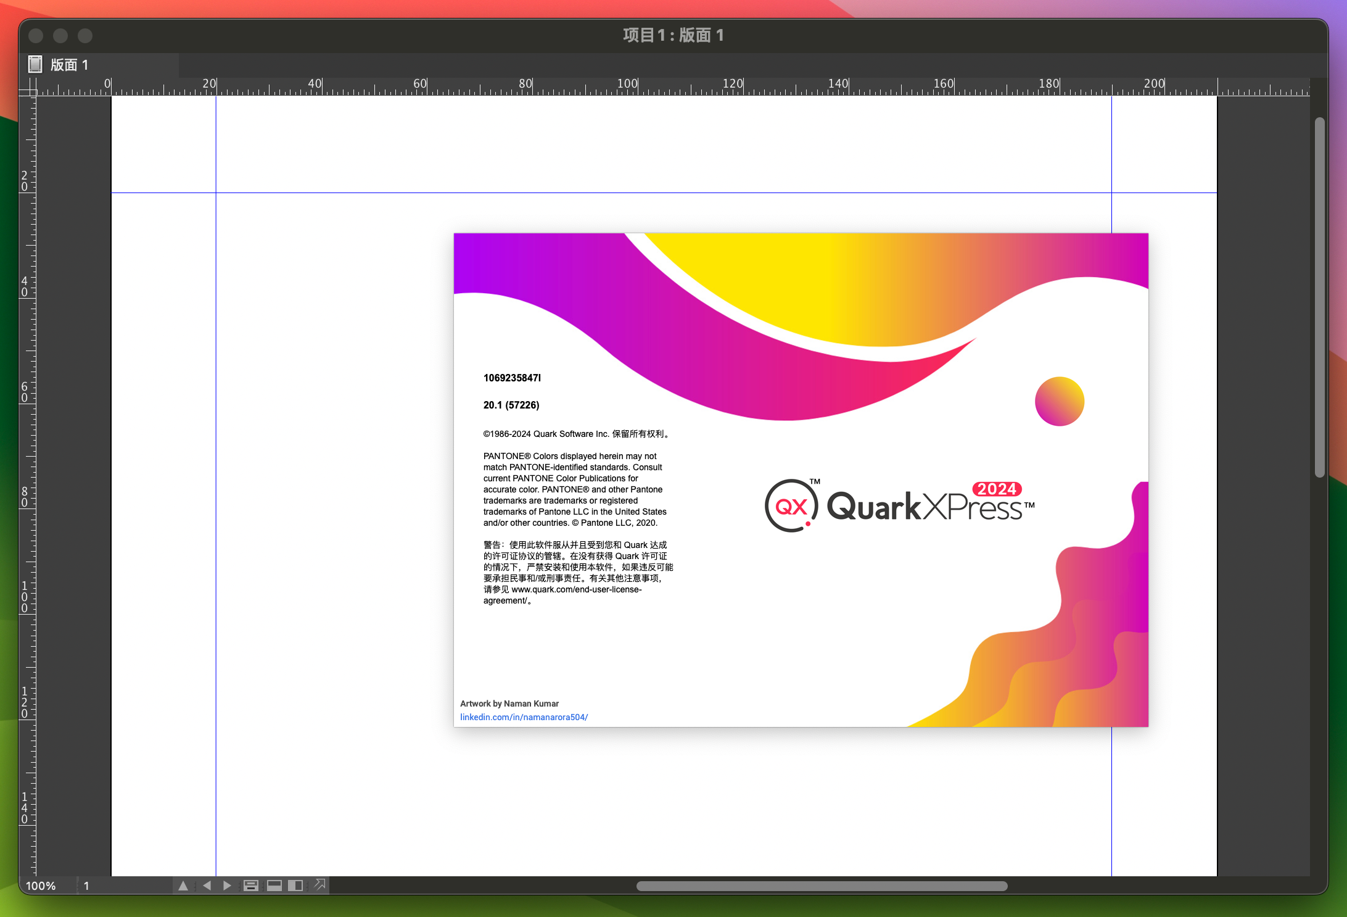Go to the previous page arrow
This screenshot has width=1347, height=917.
click(207, 886)
